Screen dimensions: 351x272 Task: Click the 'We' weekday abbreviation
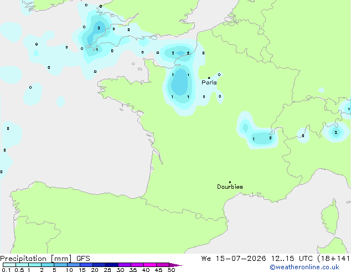[x=206, y=259]
